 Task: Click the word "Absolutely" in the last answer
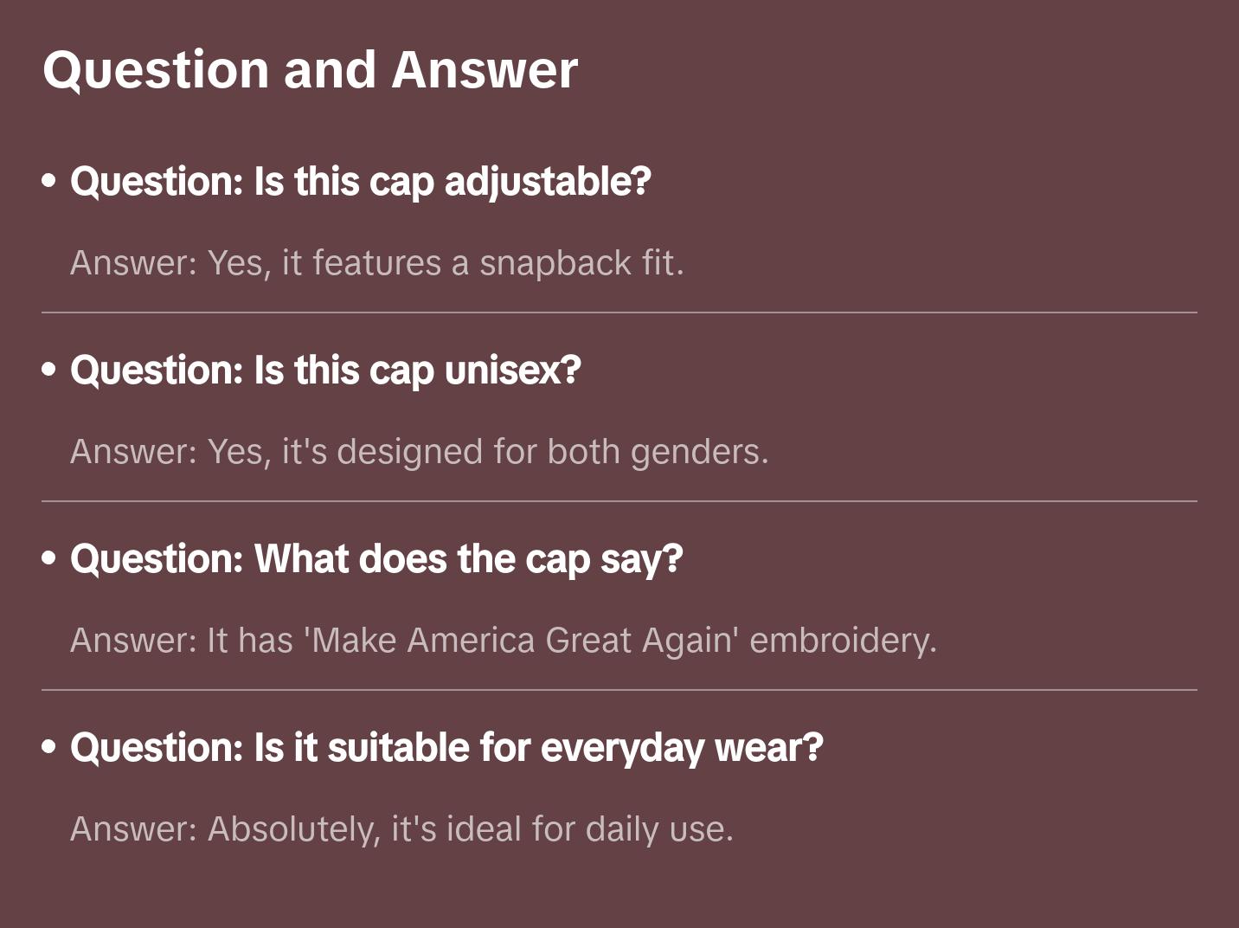(x=293, y=829)
